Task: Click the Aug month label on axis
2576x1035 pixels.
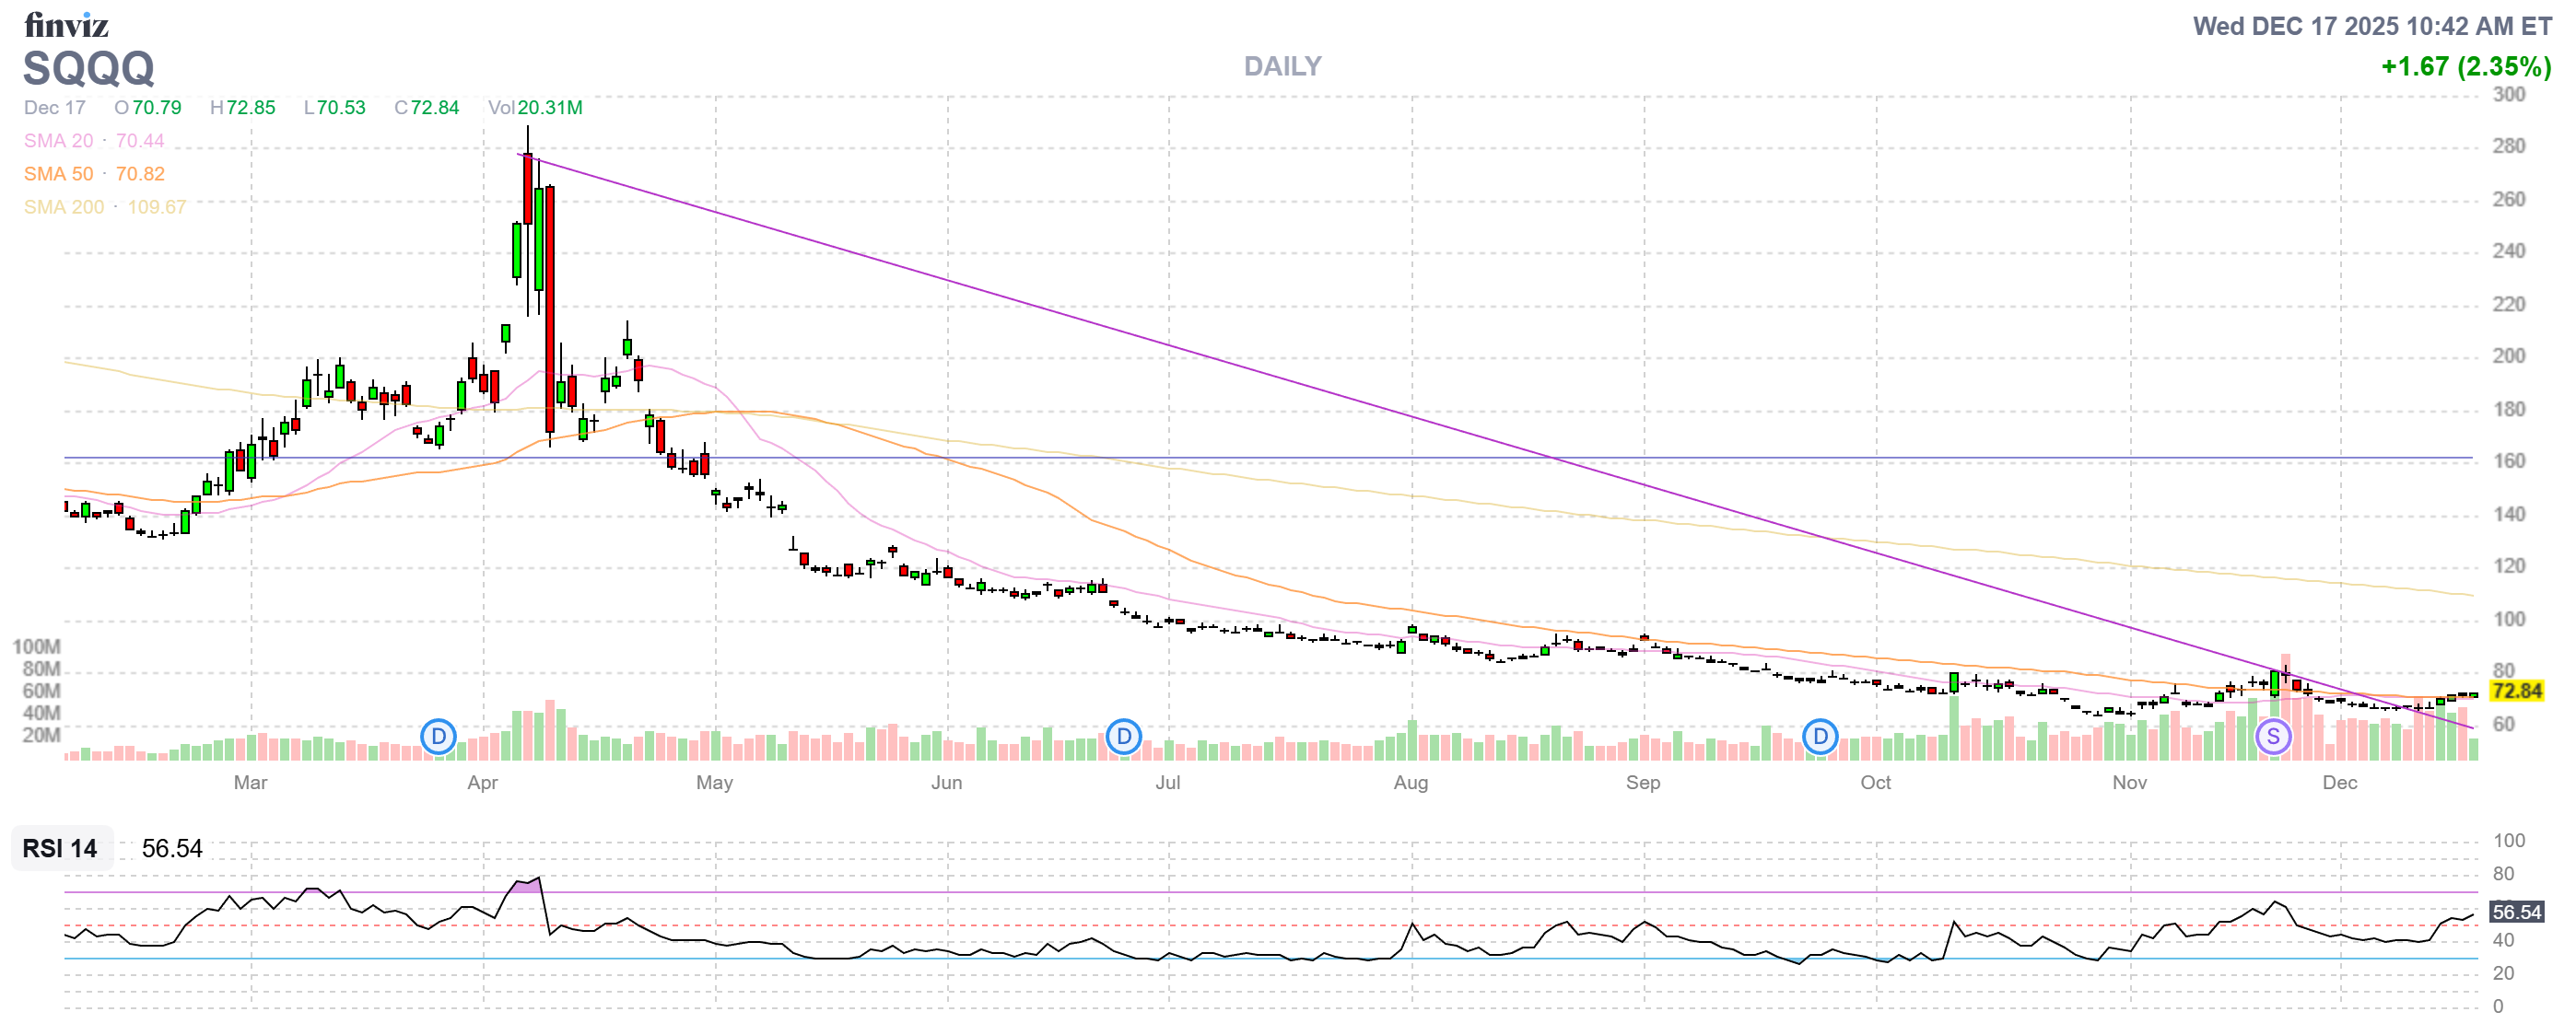Action: coord(1410,783)
